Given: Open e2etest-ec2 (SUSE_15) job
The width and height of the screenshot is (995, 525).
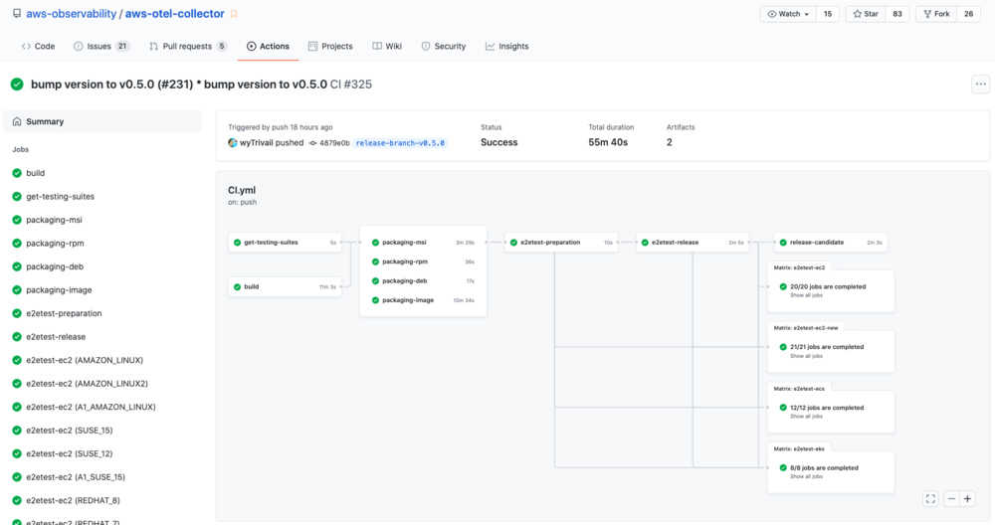Looking at the screenshot, I should 70,431.
